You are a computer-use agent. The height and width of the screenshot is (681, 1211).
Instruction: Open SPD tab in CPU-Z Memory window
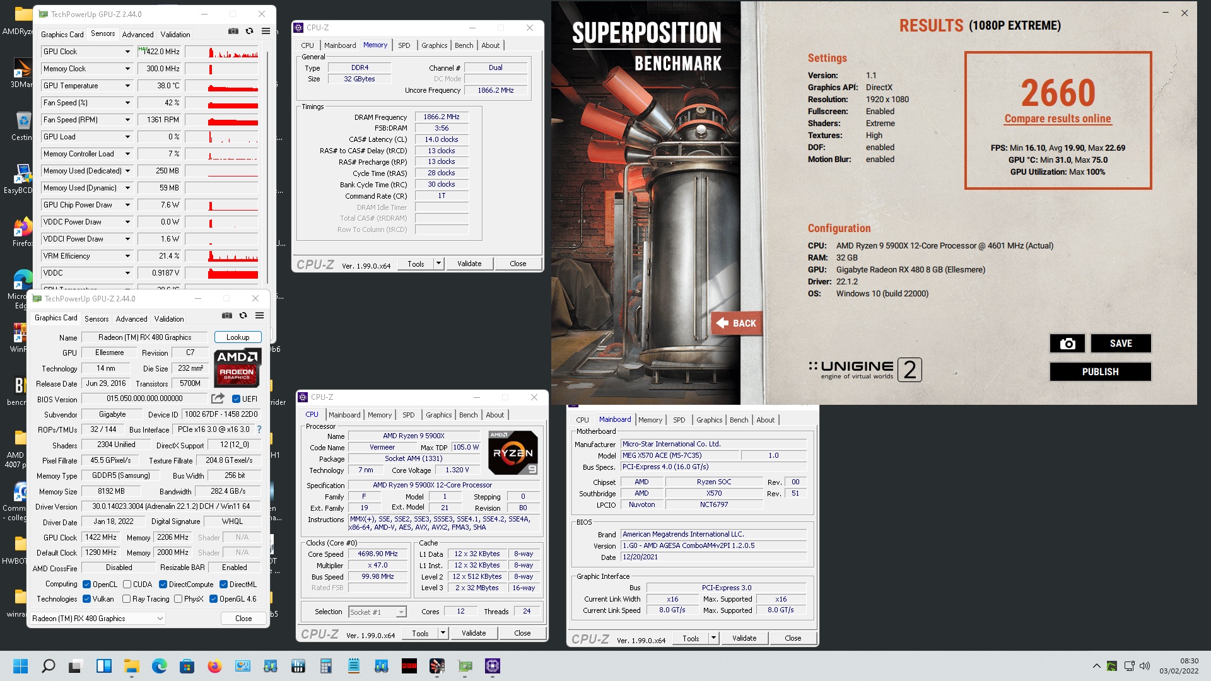tap(404, 45)
